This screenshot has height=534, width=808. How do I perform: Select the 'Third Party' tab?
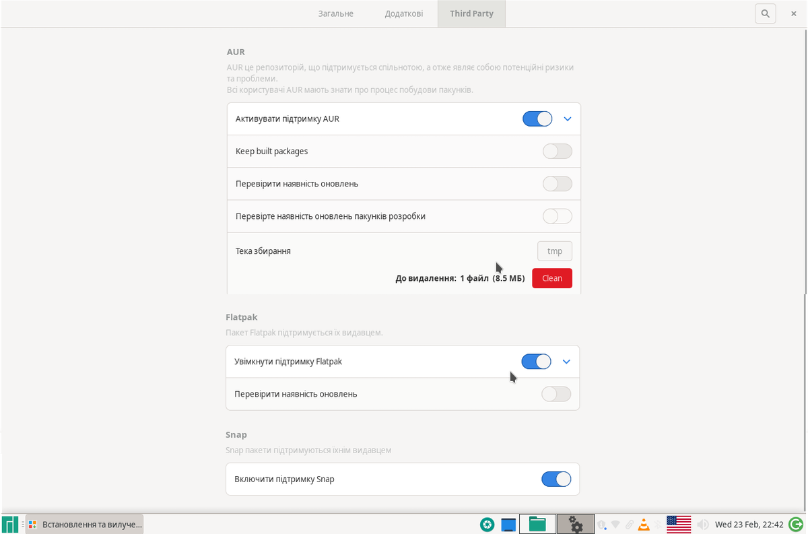pos(471,13)
